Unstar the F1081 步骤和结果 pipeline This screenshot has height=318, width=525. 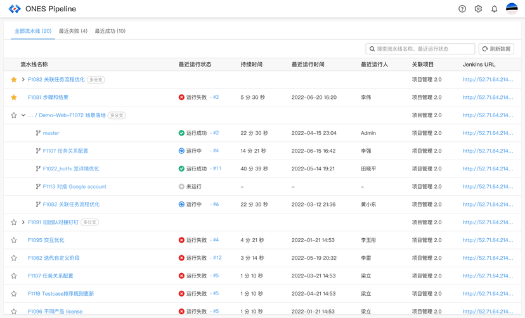pyautogui.click(x=14, y=98)
